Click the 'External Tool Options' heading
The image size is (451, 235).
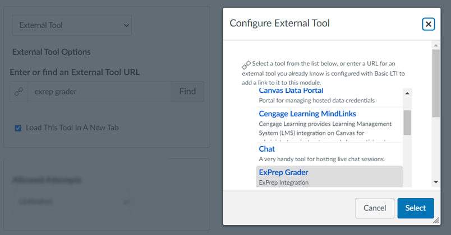[52, 52]
